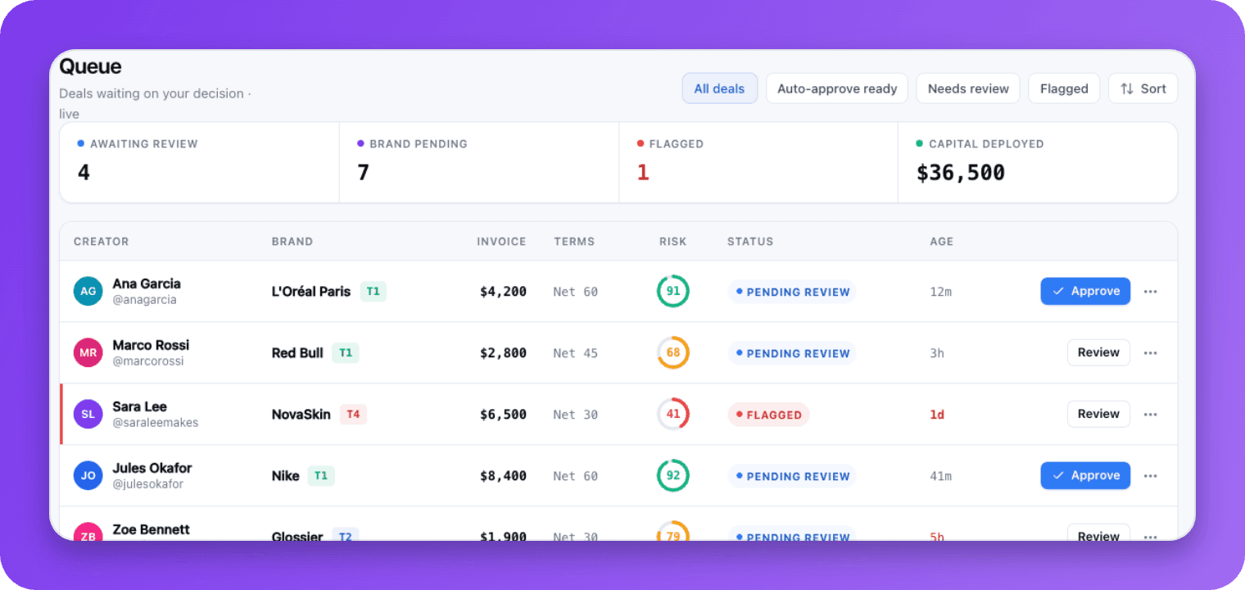Click the T4 tier badge beside NovaSkin

pyautogui.click(x=353, y=415)
